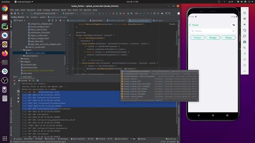Click the Search Everywhere magnifier in toolbar
The image size is (255, 143).
[x=169, y=14]
